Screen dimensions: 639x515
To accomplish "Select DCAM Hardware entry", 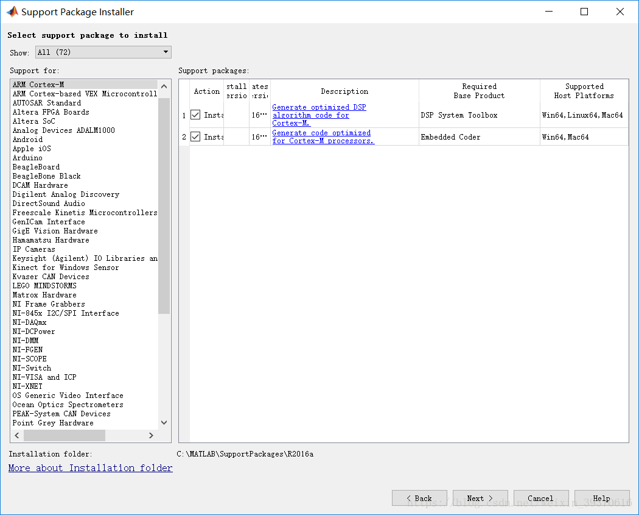I will coord(85,185).
